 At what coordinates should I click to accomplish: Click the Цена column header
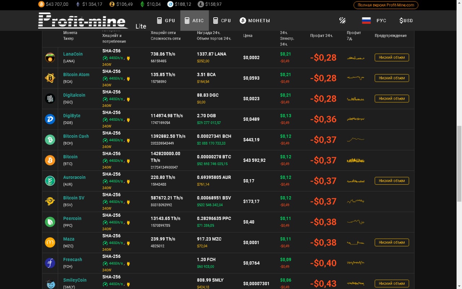coord(248,35)
